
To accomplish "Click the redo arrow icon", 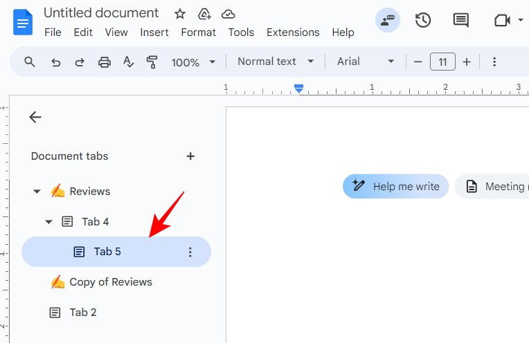I will (x=80, y=62).
